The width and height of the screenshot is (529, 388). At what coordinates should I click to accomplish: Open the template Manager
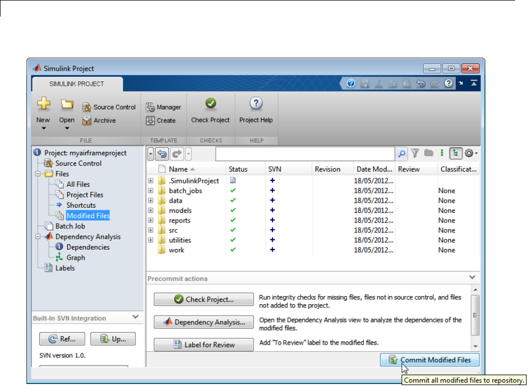pyautogui.click(x=163, y=107)
